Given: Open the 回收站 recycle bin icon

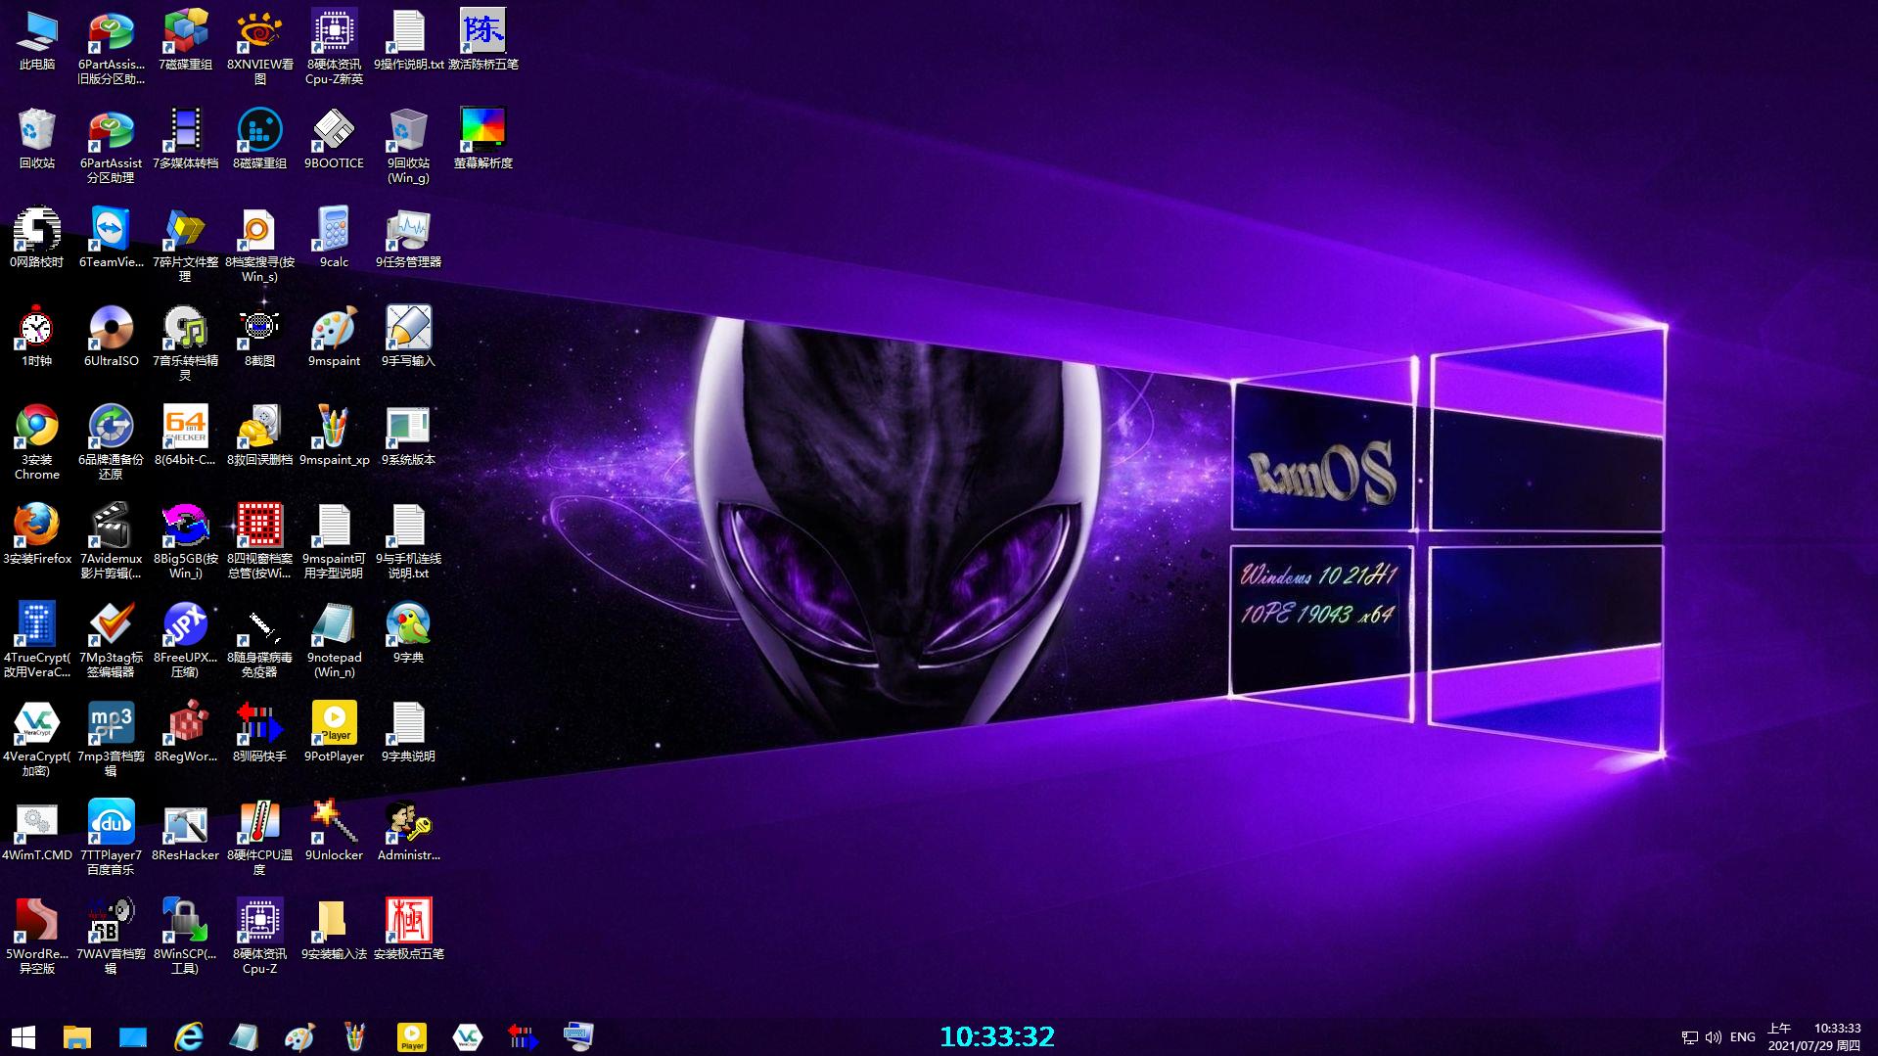Looking at the screenshot, I should click(37, 140).
